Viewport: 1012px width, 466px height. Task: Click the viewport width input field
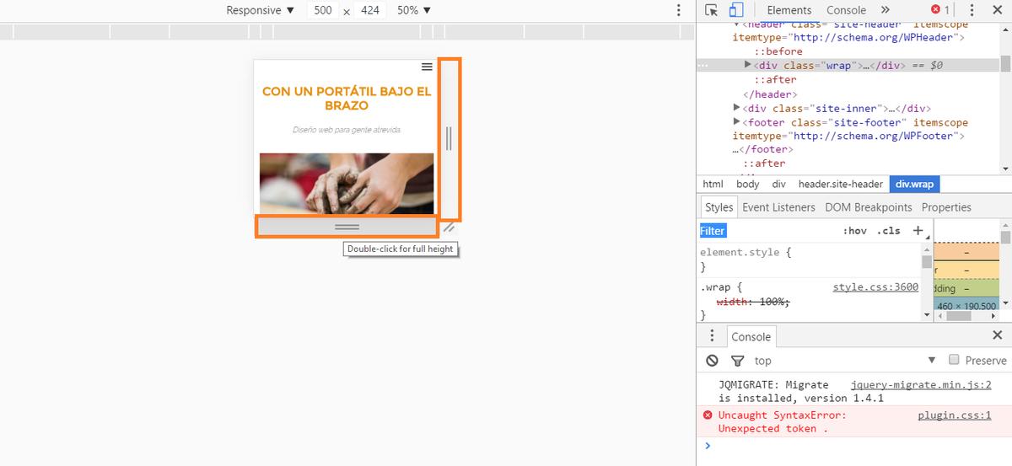(x=322, y=10)
